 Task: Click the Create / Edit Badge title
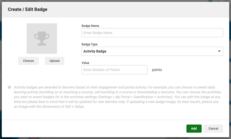coord(28,10)
